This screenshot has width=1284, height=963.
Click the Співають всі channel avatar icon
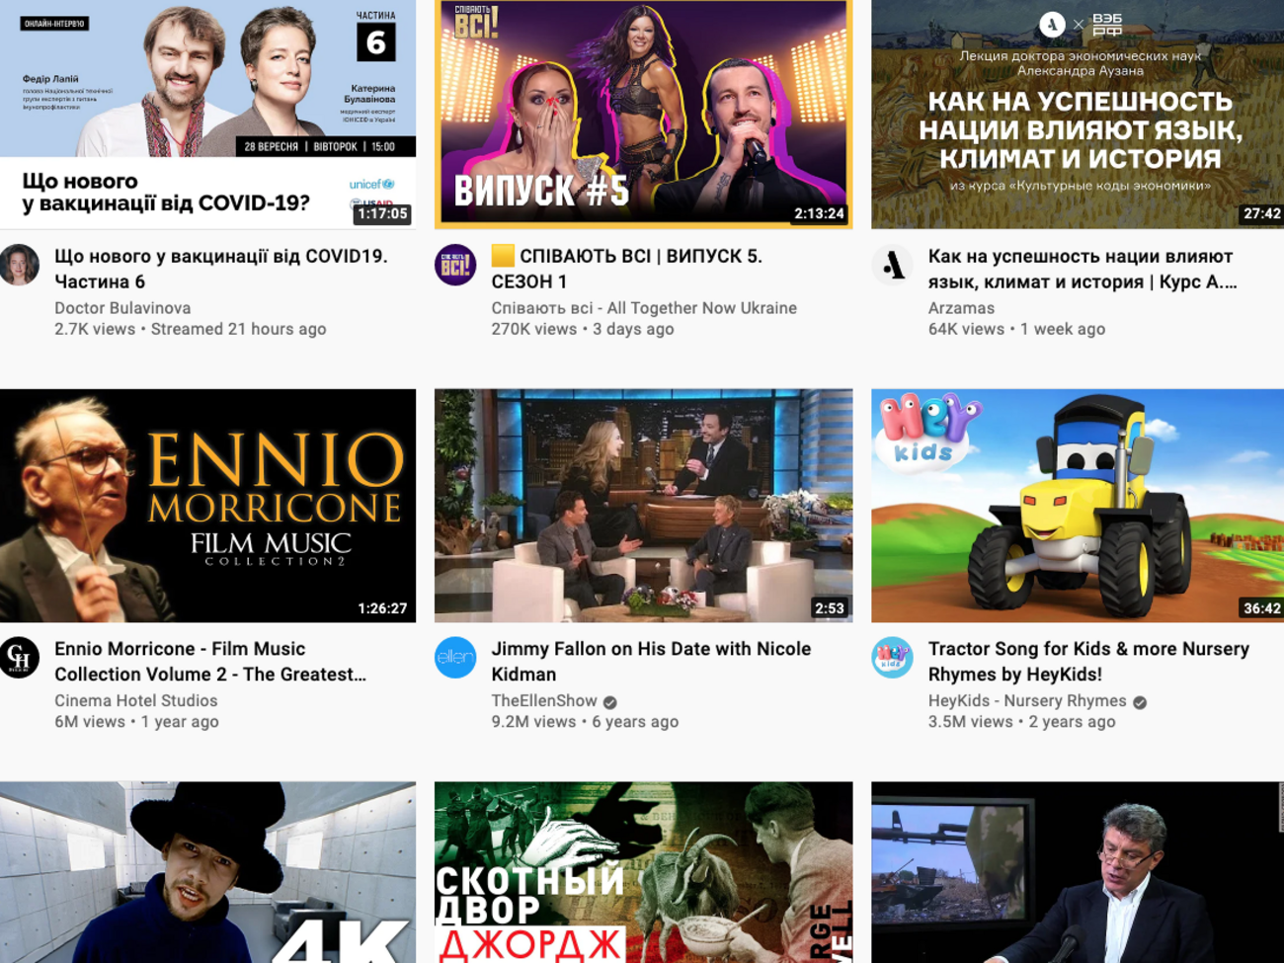tap(455, 265)
